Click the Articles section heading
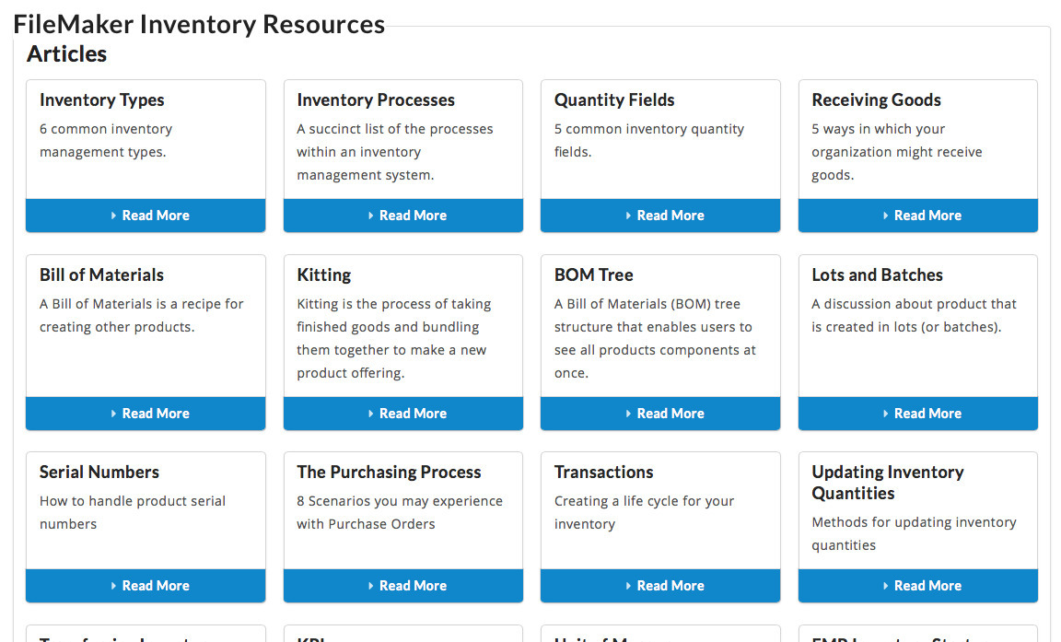The height and width of the screenshot is (642, 1061). tap(67, 53)
